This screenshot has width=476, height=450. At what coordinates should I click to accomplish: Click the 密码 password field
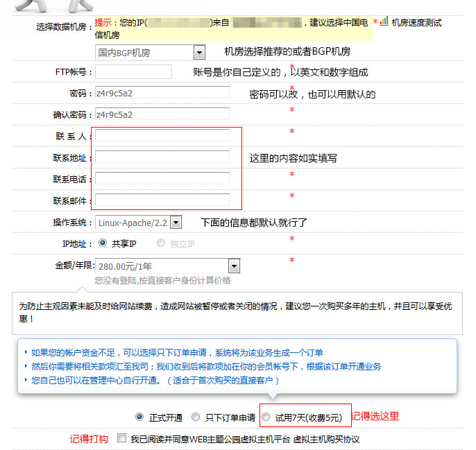pos(162,93)
